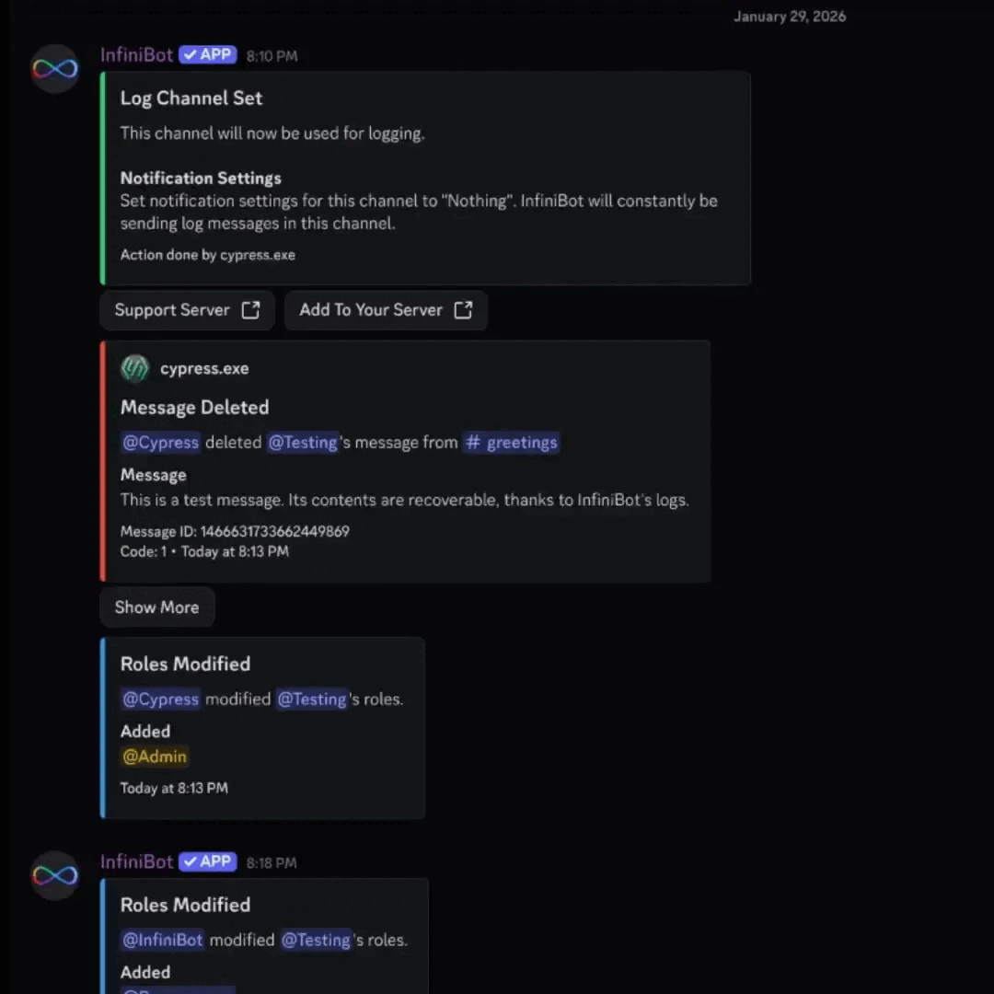994x994 pixels.
Task: Click the @Admin role mention under Added
Action: pos(154,757)
